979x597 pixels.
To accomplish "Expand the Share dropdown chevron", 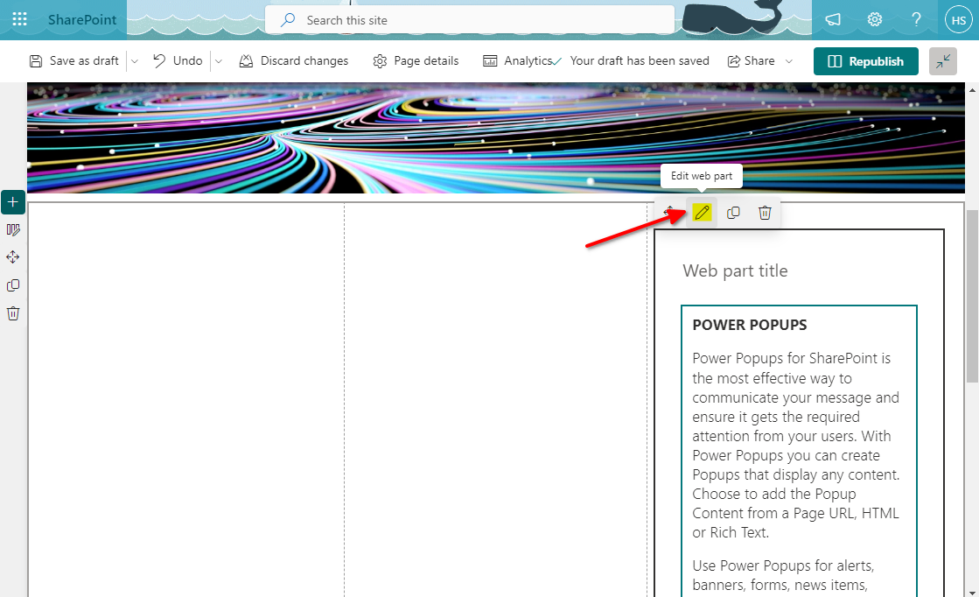I will [788, 61].
